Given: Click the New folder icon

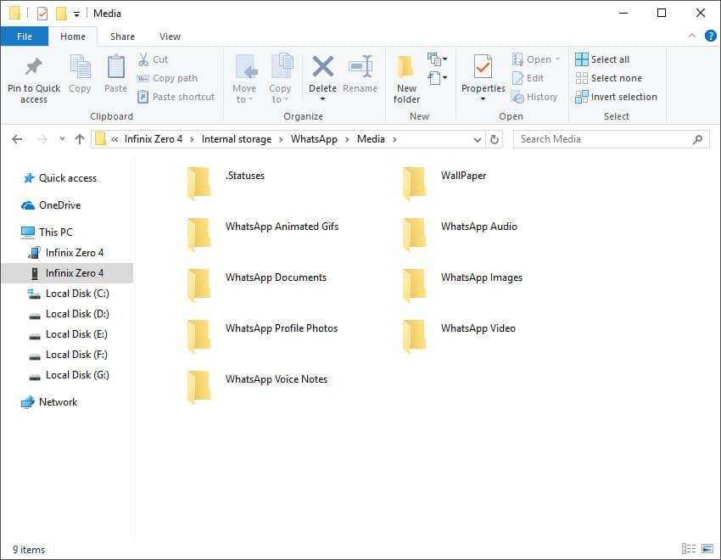Looking at the screenshot, I should click(405, 67).
